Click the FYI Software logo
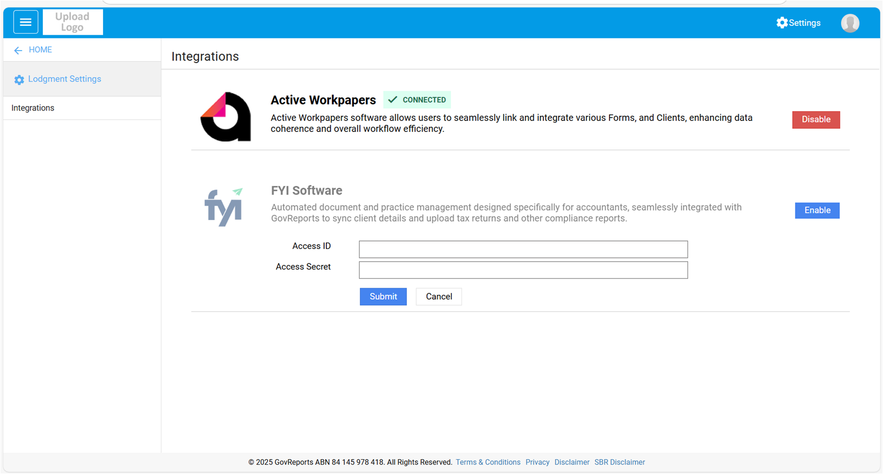 [224, 207]
